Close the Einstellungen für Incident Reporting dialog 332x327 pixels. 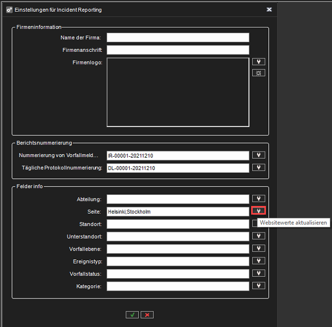[269, 10]
